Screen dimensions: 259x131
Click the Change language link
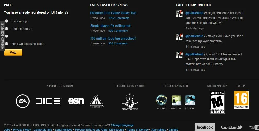122,125
